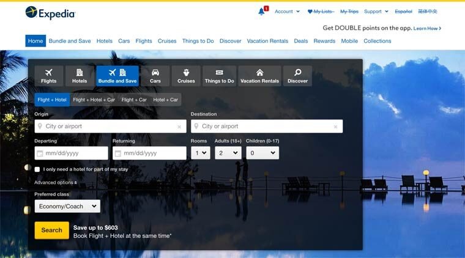Click the Destination city or airport field
The height and width of the screenshot is (258, 465).
tap(267, 126)
